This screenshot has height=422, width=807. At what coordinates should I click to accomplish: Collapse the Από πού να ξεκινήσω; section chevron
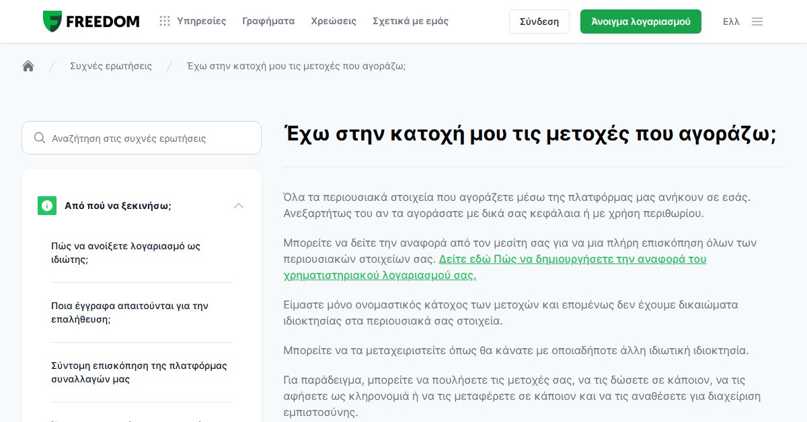(239, 206)
